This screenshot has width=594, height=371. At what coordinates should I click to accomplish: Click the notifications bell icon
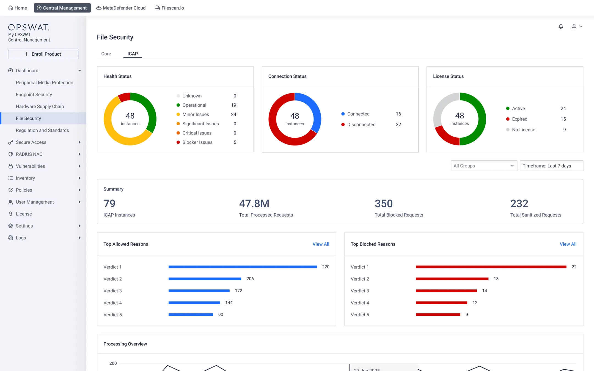(561, 26)
